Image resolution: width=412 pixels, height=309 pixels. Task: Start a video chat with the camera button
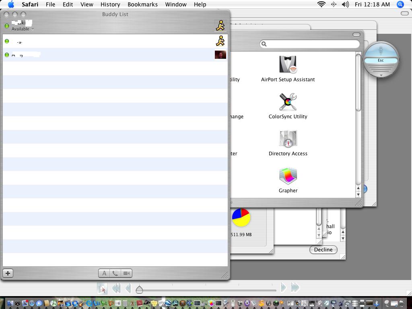[126, 273]
